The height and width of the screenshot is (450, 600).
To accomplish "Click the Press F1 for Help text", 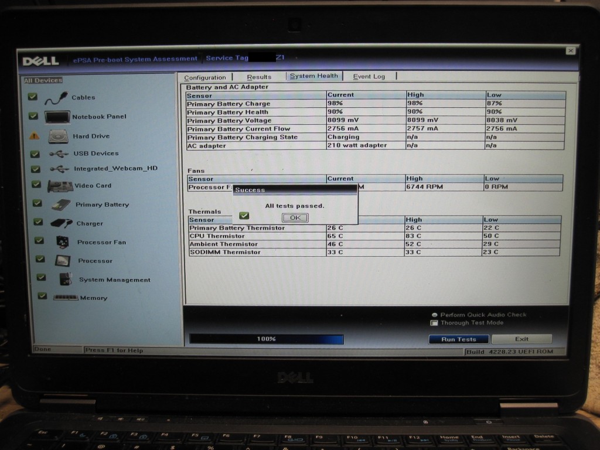I will [x=114, y=350].
